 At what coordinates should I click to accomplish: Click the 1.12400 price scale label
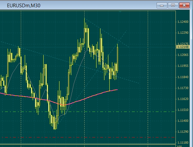(x=183, y=22)
